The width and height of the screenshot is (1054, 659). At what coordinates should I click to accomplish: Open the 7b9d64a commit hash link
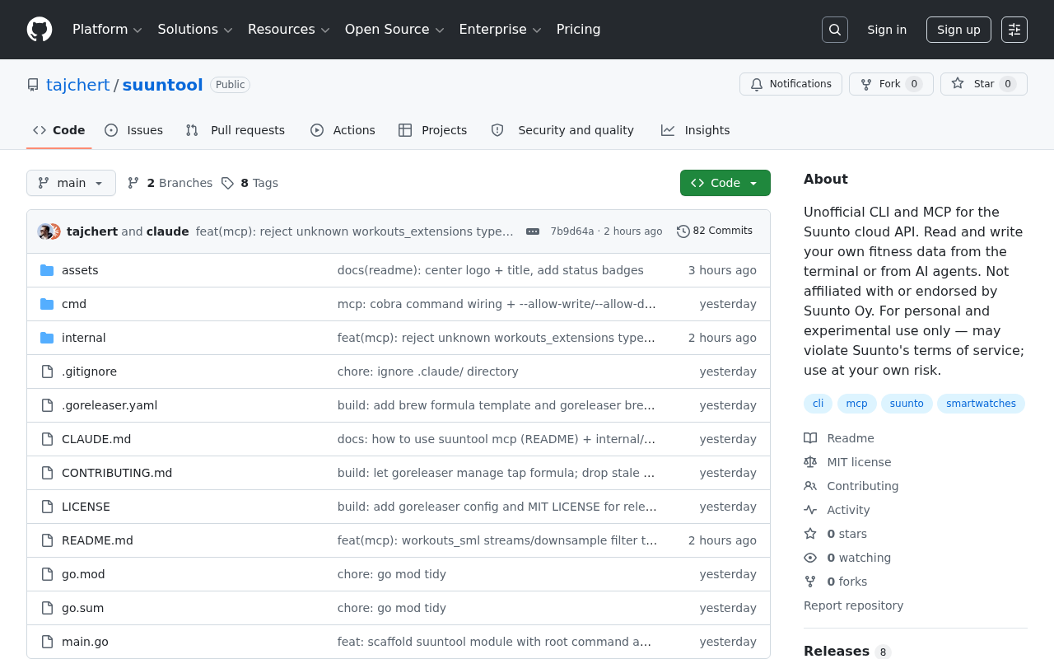572,231
